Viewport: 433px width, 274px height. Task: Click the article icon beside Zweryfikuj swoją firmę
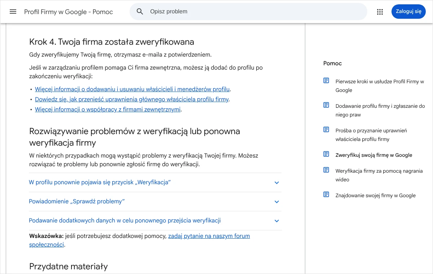pyautogui.click(x=326, y=154)
